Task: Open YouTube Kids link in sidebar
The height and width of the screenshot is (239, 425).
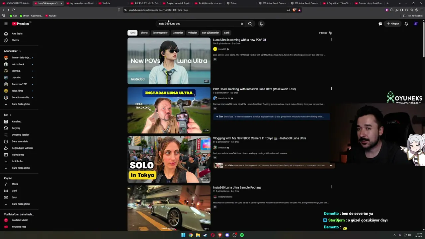Action: pyautogui.click(x=19, y=227)
